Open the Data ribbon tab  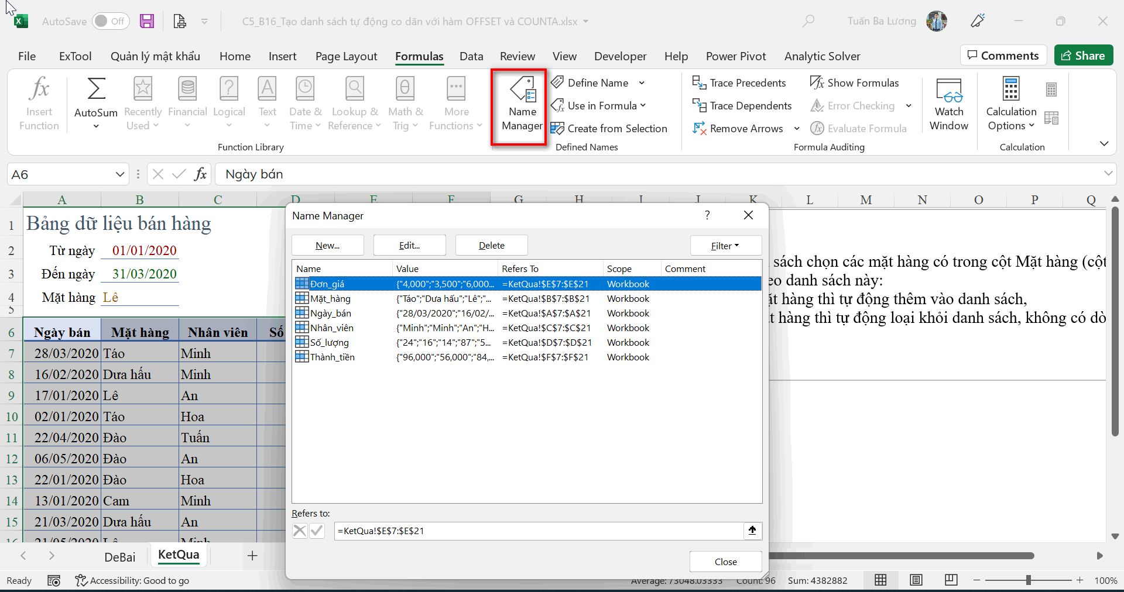click(471, 56)
